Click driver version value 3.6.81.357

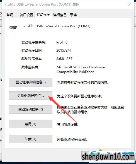[x=64, y=59]
